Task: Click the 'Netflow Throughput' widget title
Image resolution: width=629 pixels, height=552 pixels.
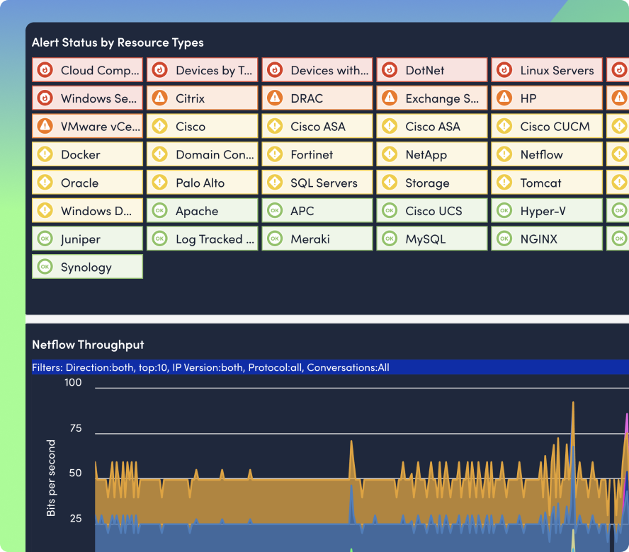Action: (88, 345)
